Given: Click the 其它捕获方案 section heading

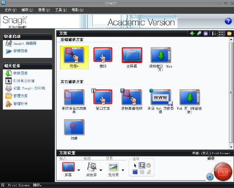Looking at the screenshot, I should 72,82.
